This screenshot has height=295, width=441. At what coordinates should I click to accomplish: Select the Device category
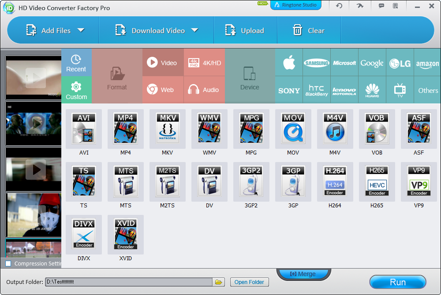tap(250, 76)
